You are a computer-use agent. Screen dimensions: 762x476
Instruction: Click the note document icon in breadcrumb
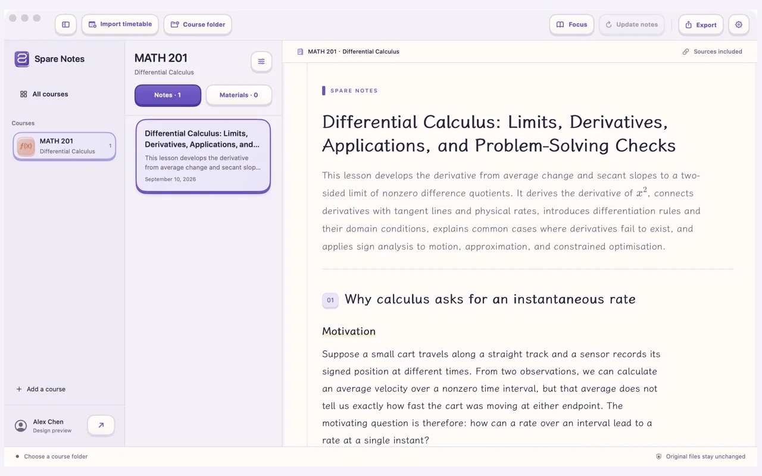click(300, 52)
